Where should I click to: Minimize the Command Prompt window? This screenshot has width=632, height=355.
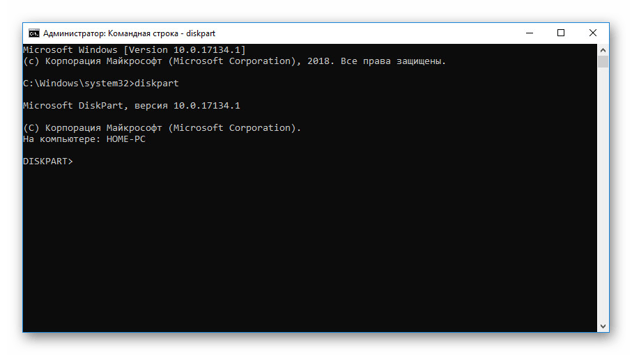click(530, 33)
